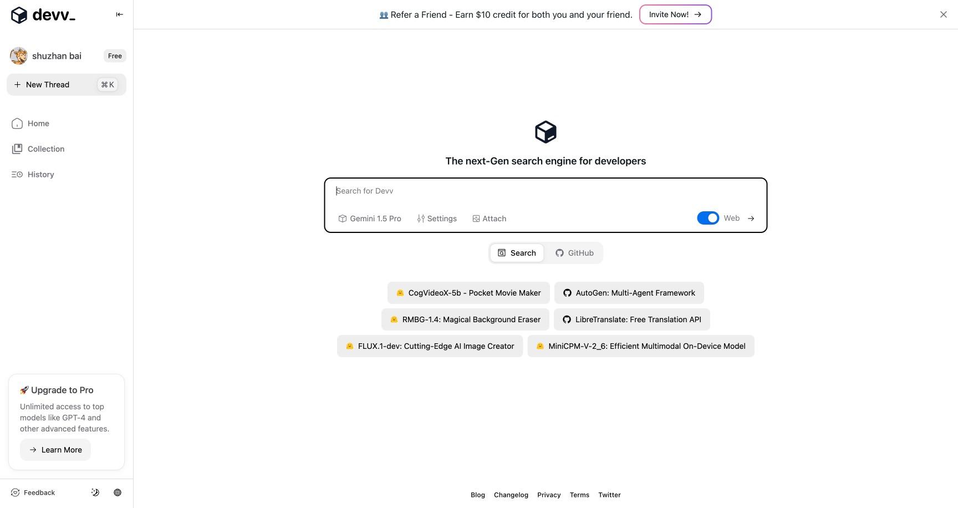Open the Home page from the sidebar
This screenshot has height=508, width=958.
(x=38, y=123)
